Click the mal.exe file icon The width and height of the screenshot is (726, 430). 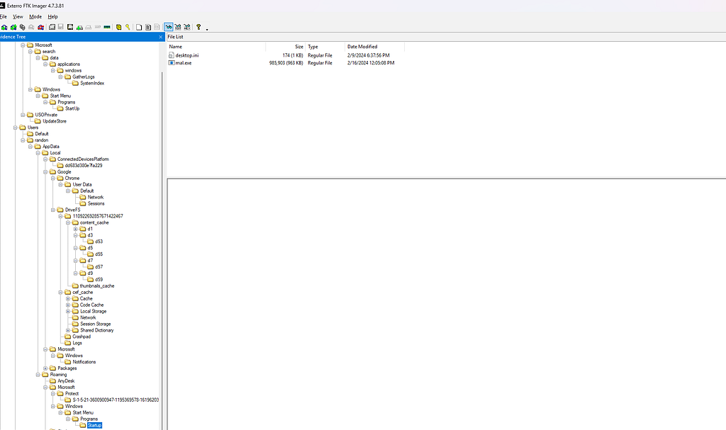(x=172, y=63)
